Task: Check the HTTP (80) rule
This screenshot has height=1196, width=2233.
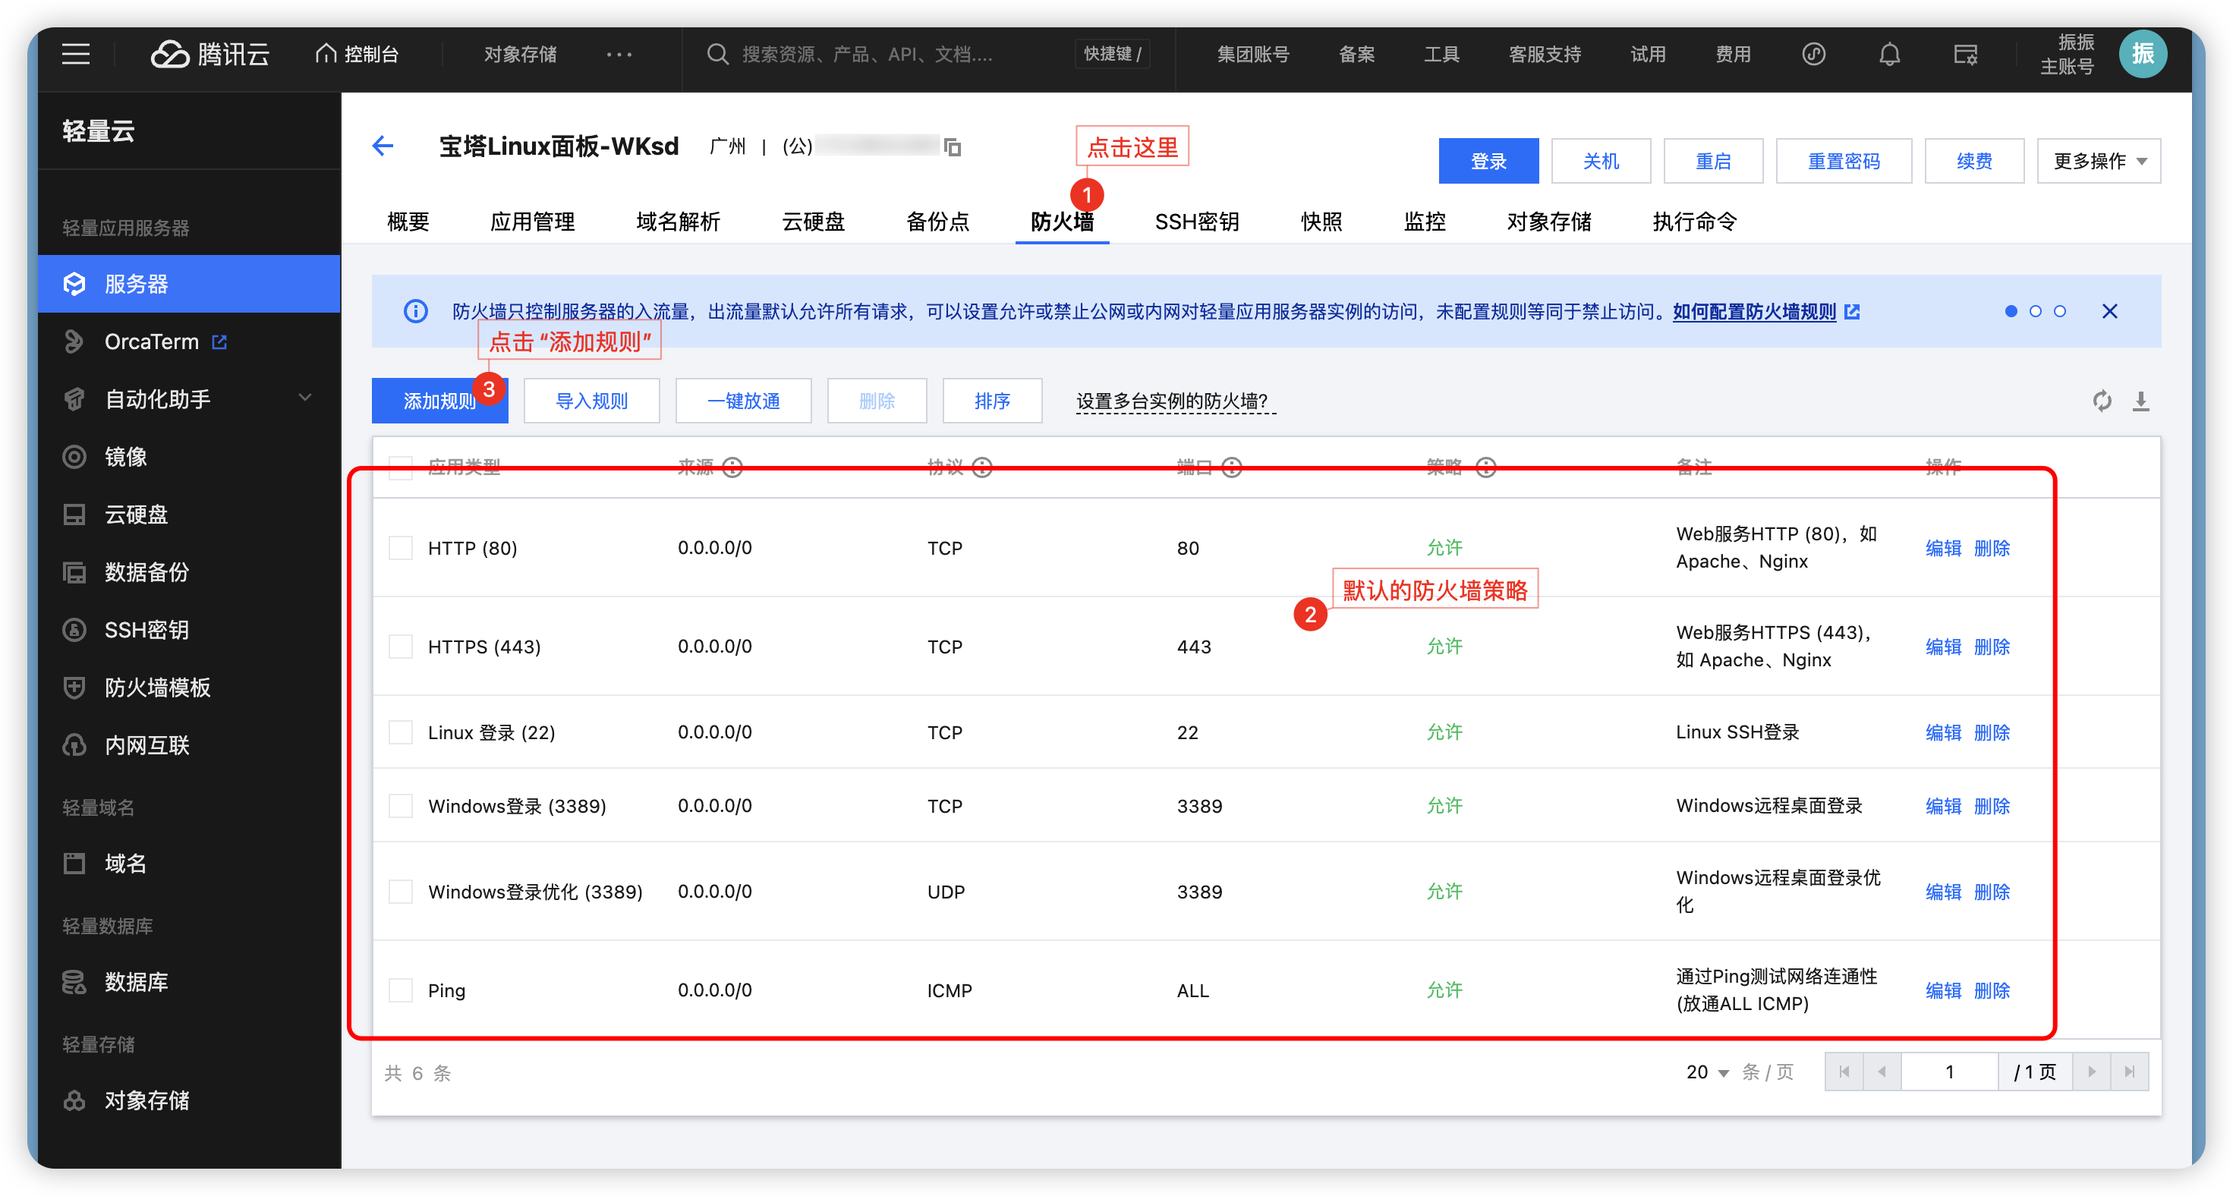Action: click(401, 548)
